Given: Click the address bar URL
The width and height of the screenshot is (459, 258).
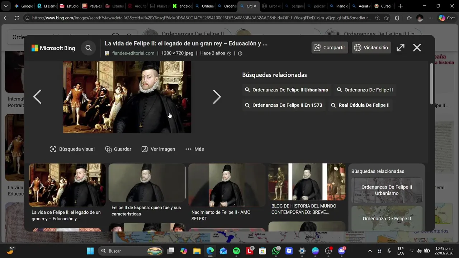Looking at the screenshot, I should coord(201,18).
